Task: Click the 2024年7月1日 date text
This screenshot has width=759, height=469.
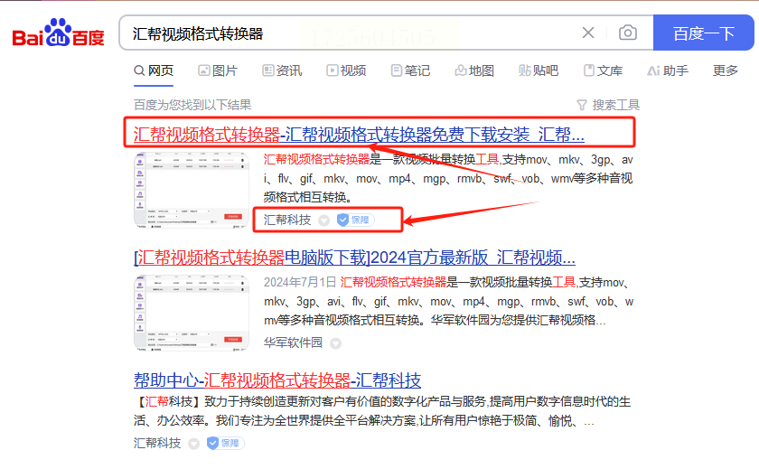Action: coord(300,282)
